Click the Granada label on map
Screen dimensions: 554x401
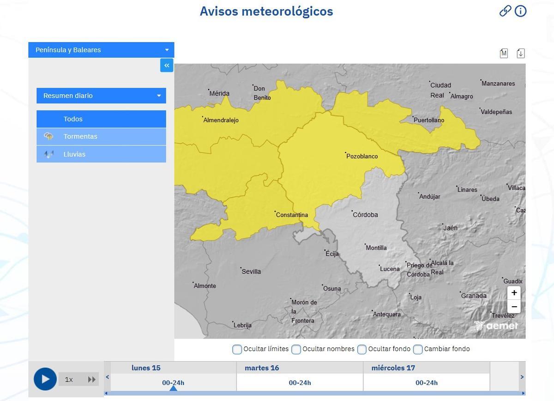tap(474, 296)
